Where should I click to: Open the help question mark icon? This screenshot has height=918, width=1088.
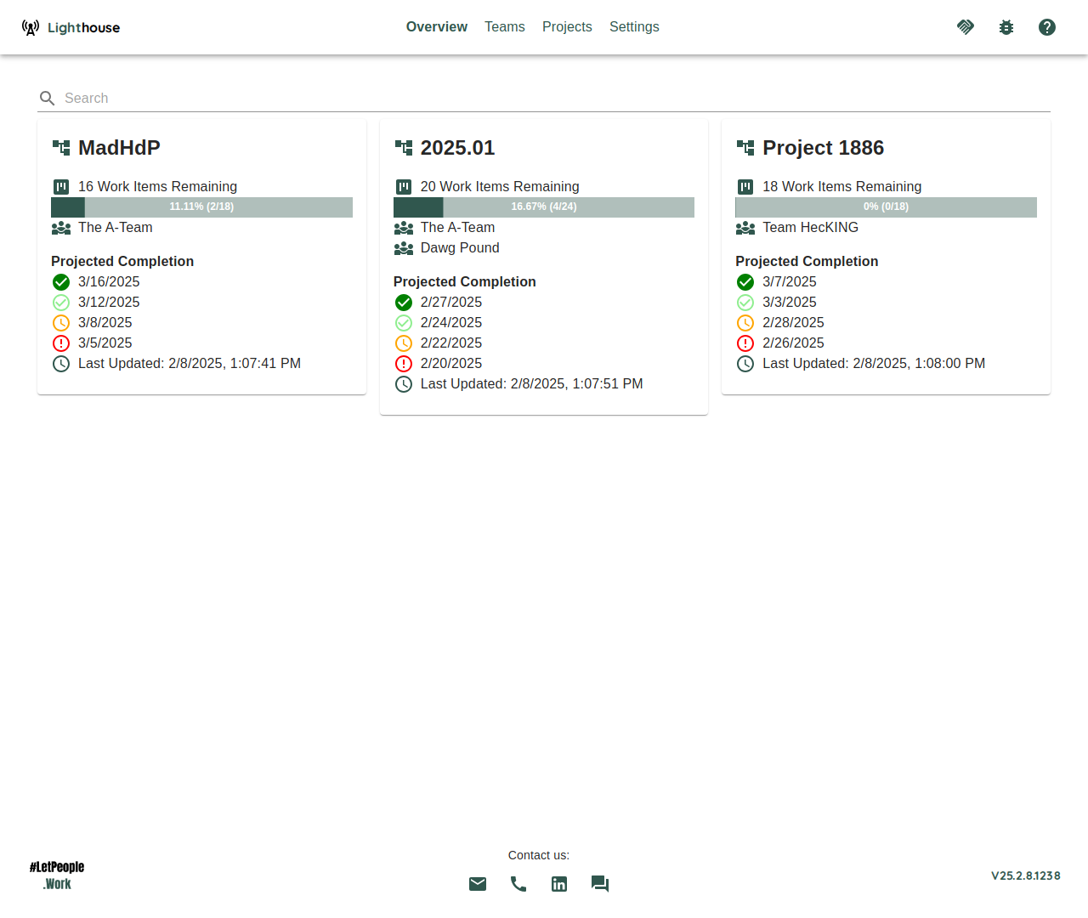tap(1047, 27)
